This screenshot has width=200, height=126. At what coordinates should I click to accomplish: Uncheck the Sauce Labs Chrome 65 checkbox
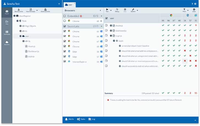click(x=65, y=31)
